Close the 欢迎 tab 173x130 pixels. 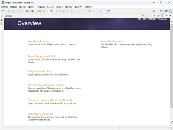(15, 16)
